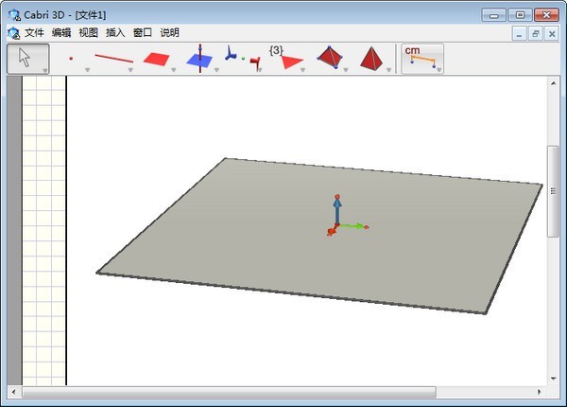
Task: Open the Transformation tool dropdown arrow
Action: pyautogui.click(x=260, y=70)
